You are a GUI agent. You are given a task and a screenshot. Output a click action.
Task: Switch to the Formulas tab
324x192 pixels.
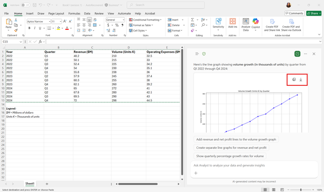(x=74, y=14)
